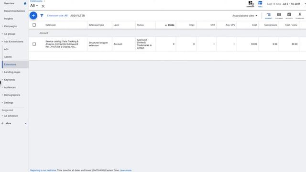Close the All extensions view with X
The height and width of the screenshot is (172, 306).
click(x=43, y=6)
